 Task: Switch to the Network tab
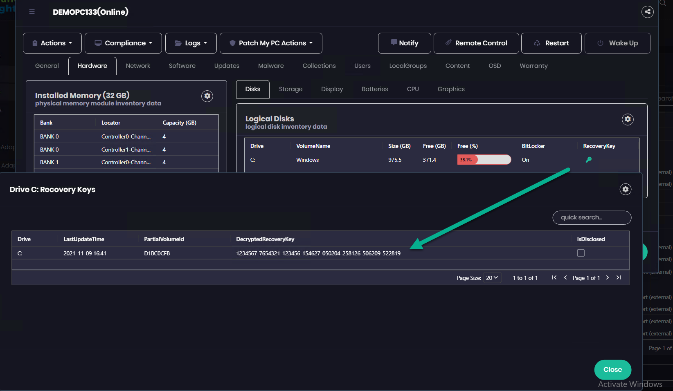[x=138, y=66]
